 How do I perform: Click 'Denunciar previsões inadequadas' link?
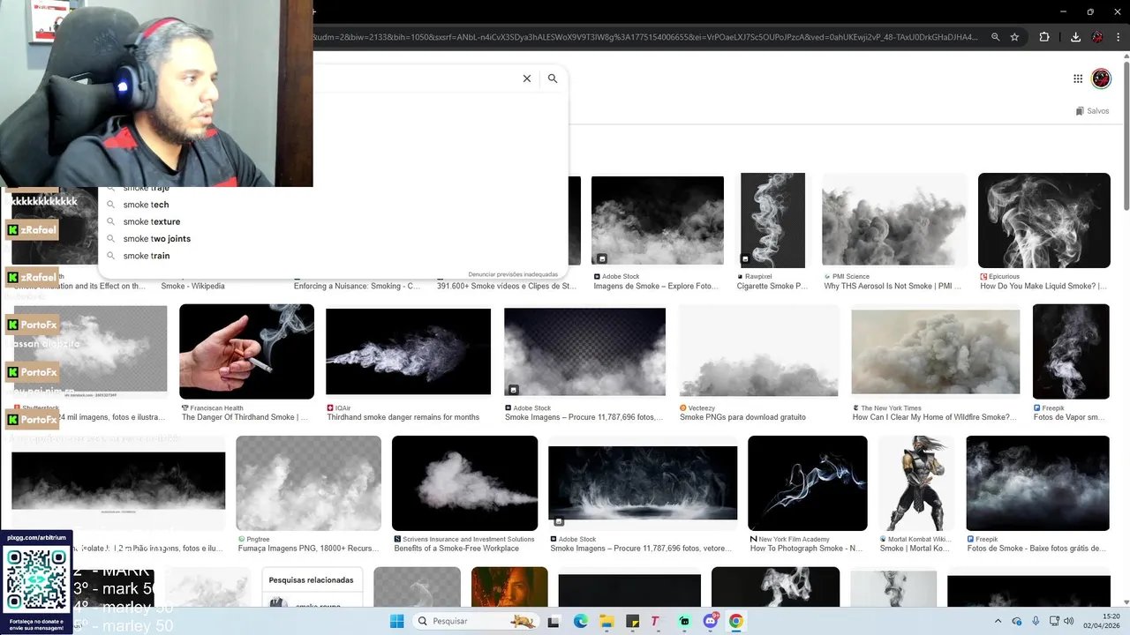pyautogui.click(x=513, y=274)
